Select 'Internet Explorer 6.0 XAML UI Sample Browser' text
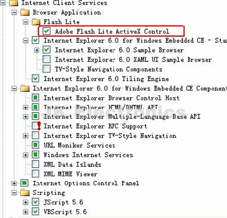 (x=133, y=60)
